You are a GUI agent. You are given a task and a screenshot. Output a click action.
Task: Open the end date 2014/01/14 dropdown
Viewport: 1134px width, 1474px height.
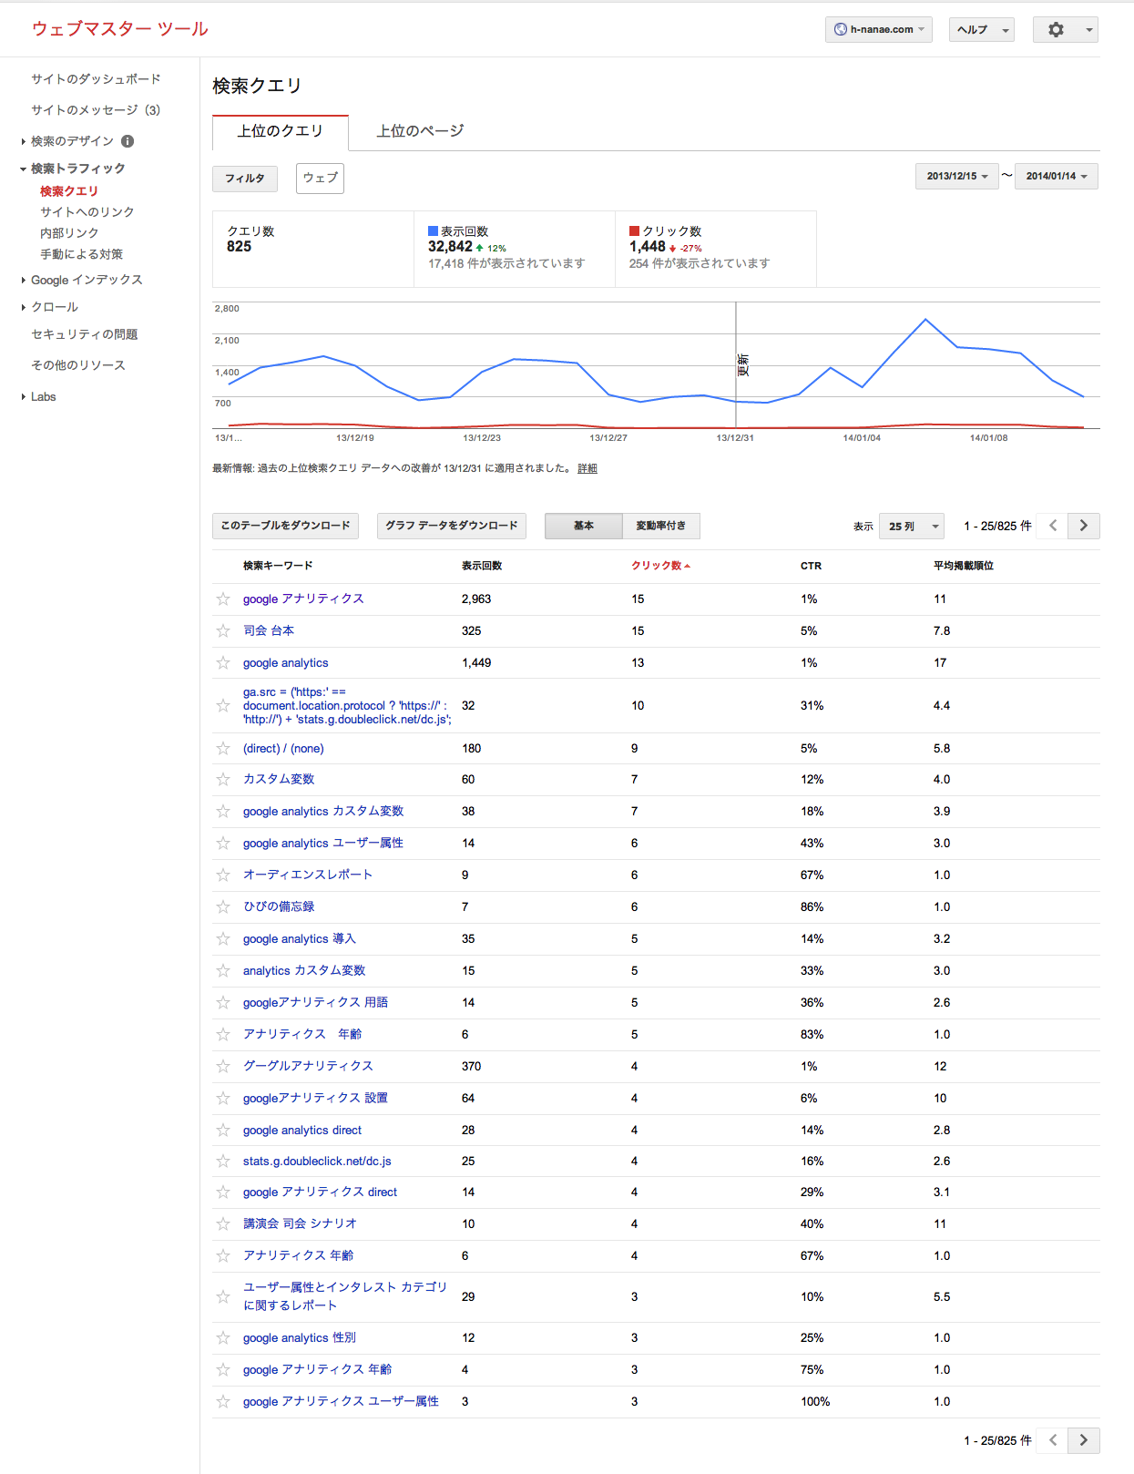[x=1057, y=176]
